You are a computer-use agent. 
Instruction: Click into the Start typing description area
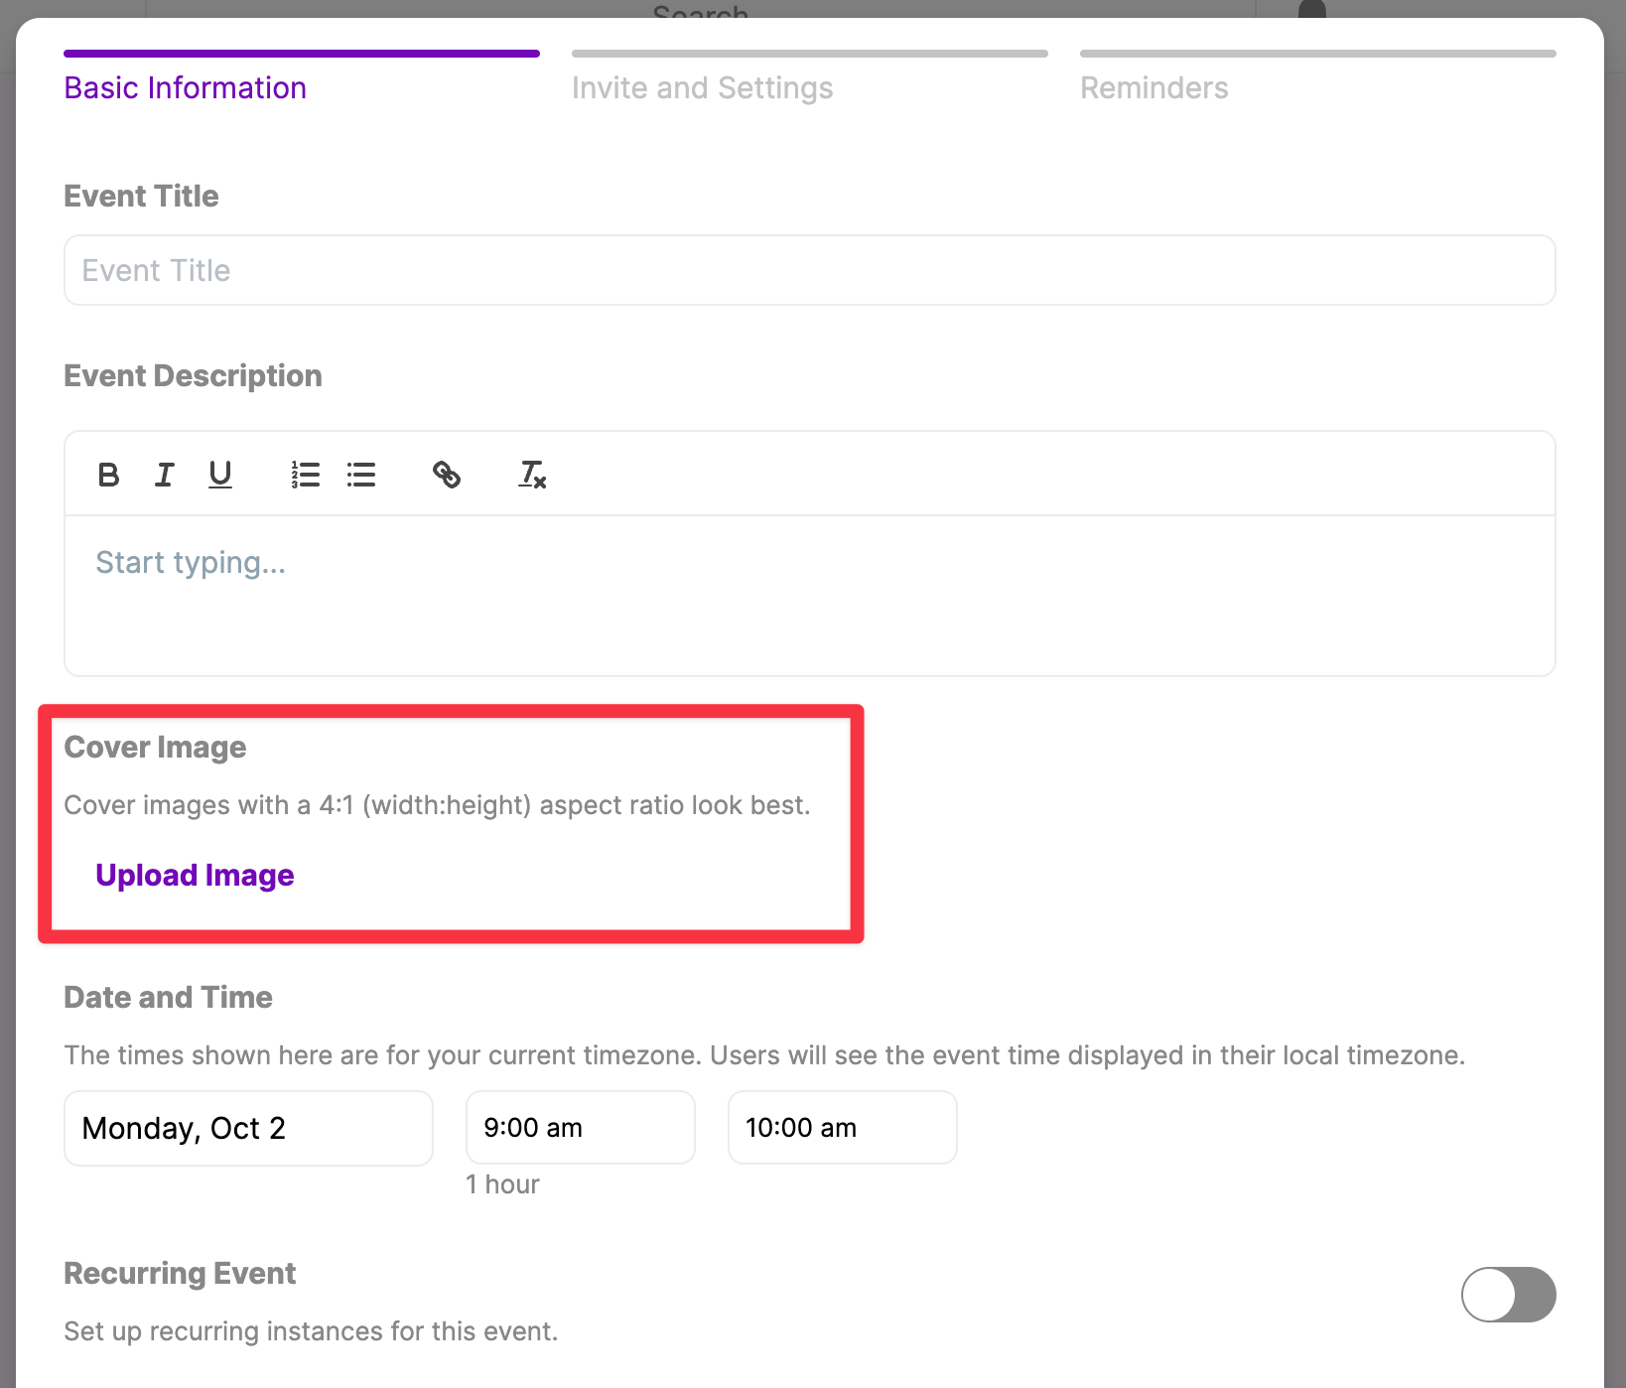tap(810, 595)
